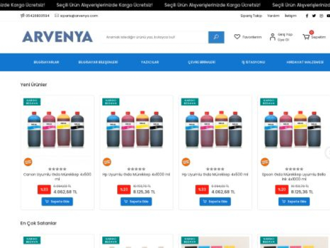The width and height of the screenshot is (330, 248).
Task: Click the email envelope icon
Action: 57,15
